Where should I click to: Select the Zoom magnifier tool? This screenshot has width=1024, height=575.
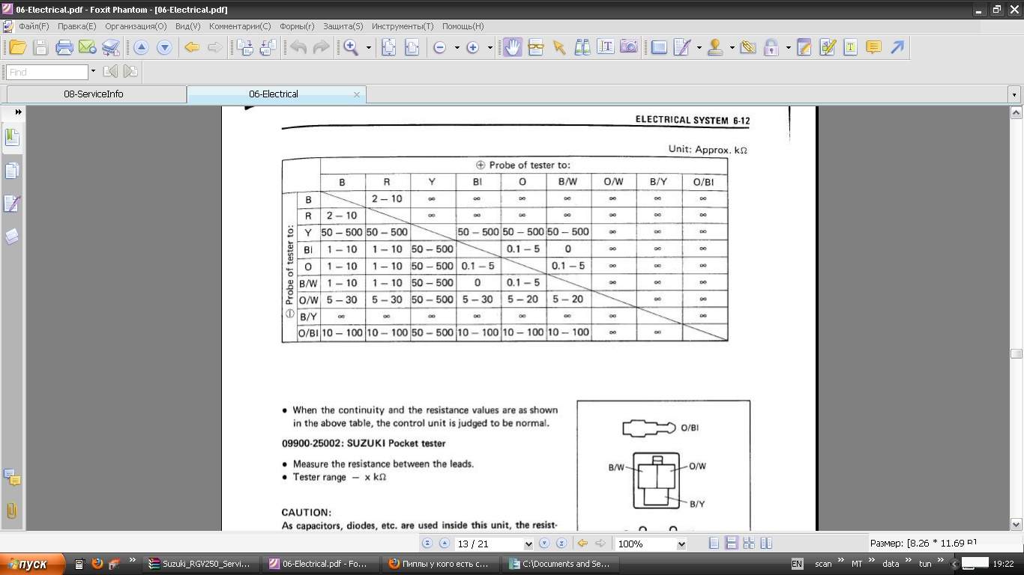pyautogui.click(x=350, y=48)
